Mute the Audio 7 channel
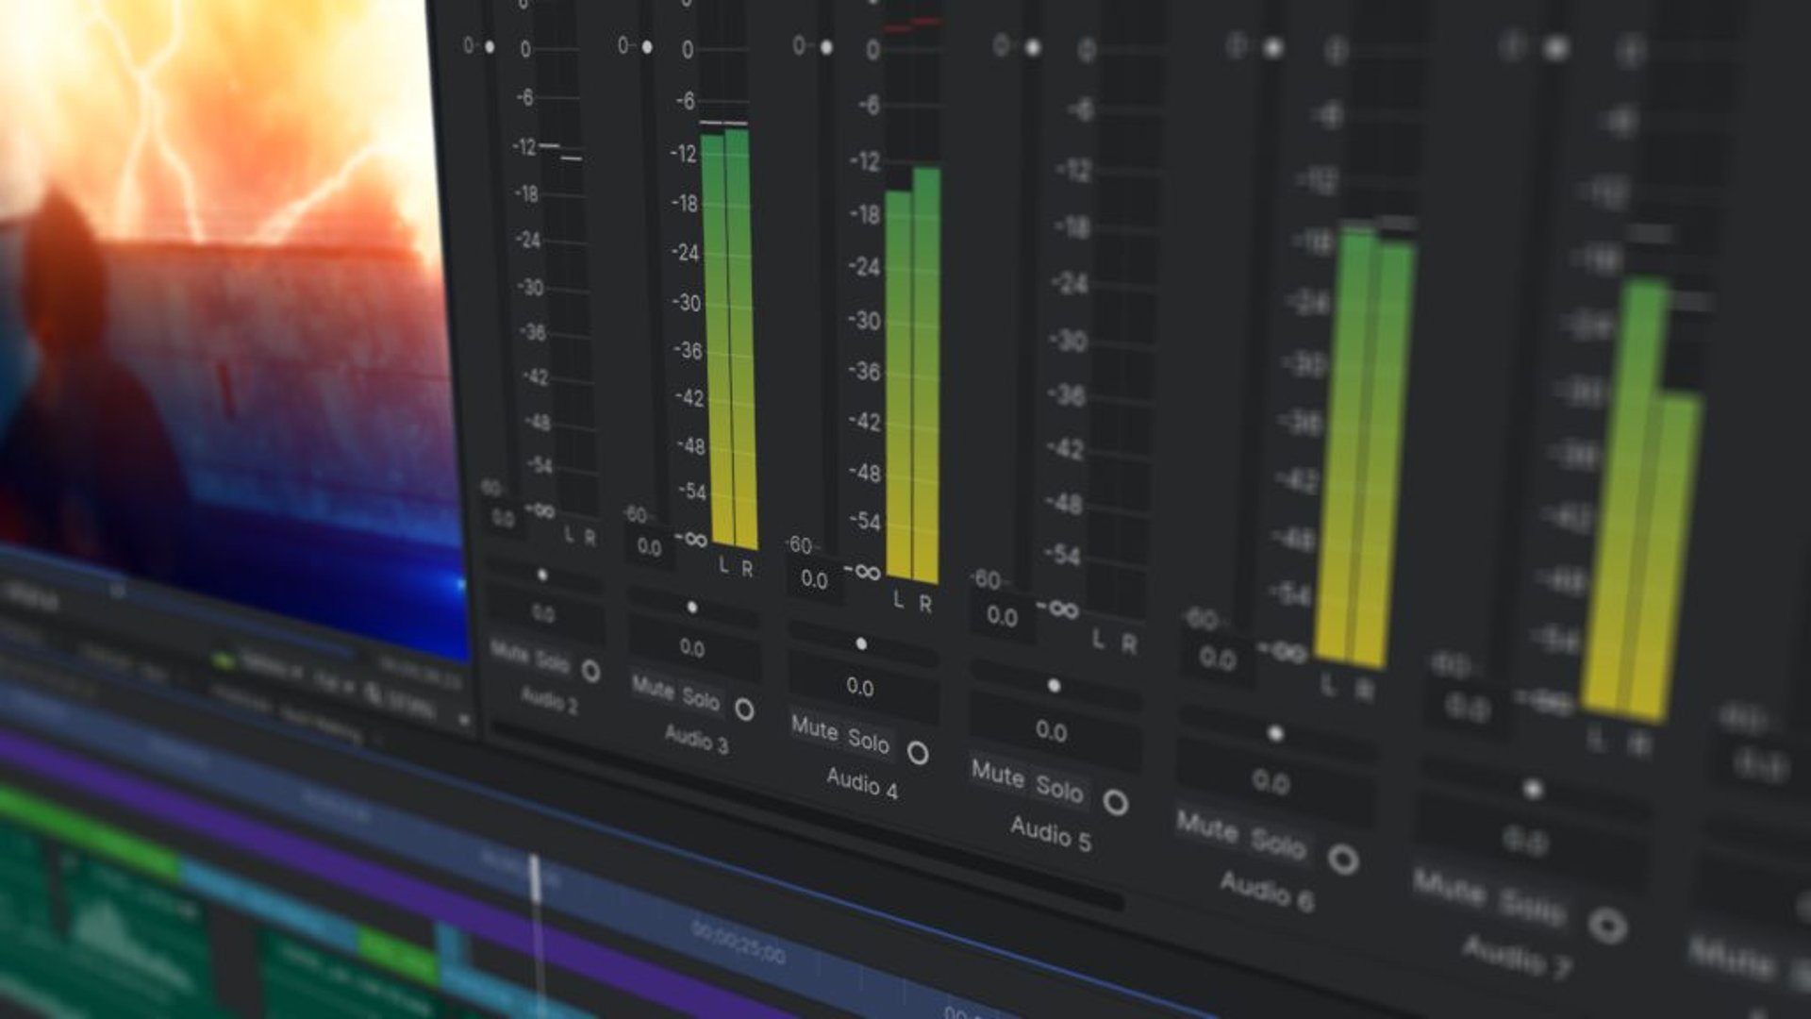 pos(1450,887)
